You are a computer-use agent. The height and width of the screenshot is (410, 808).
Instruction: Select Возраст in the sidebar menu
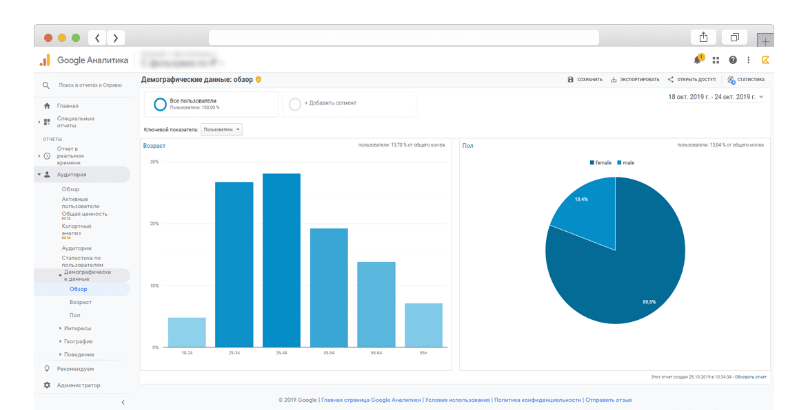80,302
